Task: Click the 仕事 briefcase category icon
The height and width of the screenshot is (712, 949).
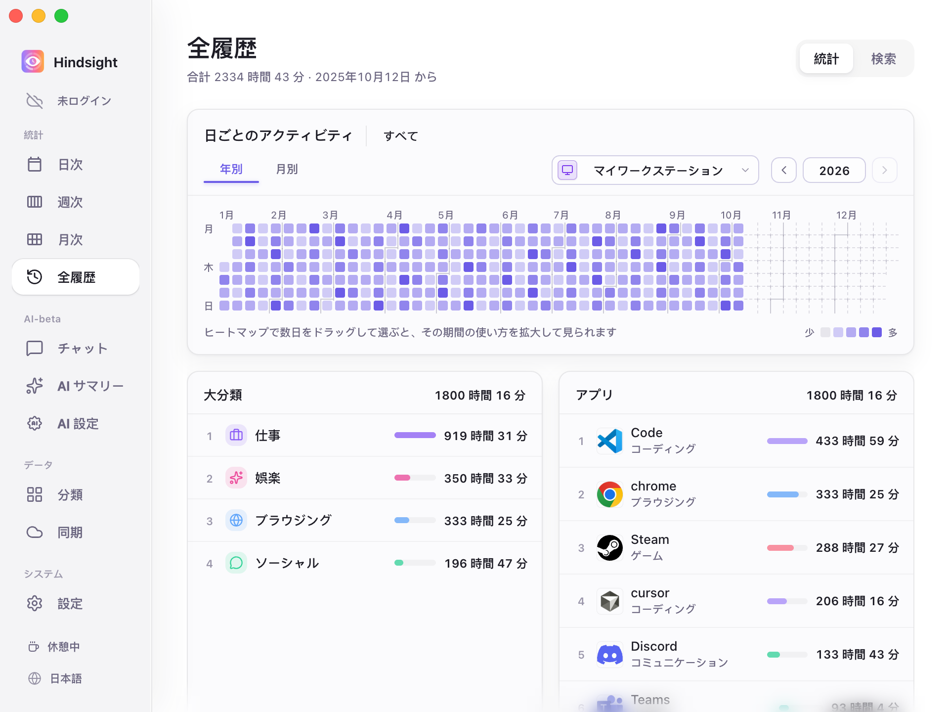Action: point(236,435)
